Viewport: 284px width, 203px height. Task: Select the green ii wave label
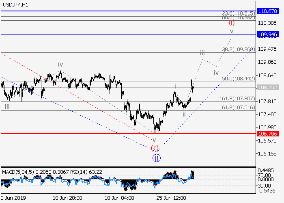[x=184, y=114]
